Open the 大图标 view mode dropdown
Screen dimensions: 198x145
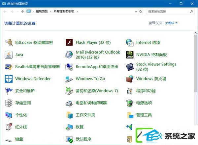171,23
